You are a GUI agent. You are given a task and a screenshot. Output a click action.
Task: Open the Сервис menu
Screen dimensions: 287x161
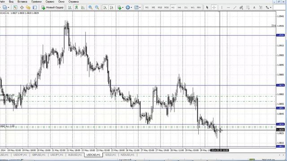50,2
